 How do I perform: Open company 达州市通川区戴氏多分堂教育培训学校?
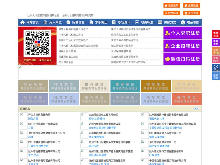[x=109, y=142]
